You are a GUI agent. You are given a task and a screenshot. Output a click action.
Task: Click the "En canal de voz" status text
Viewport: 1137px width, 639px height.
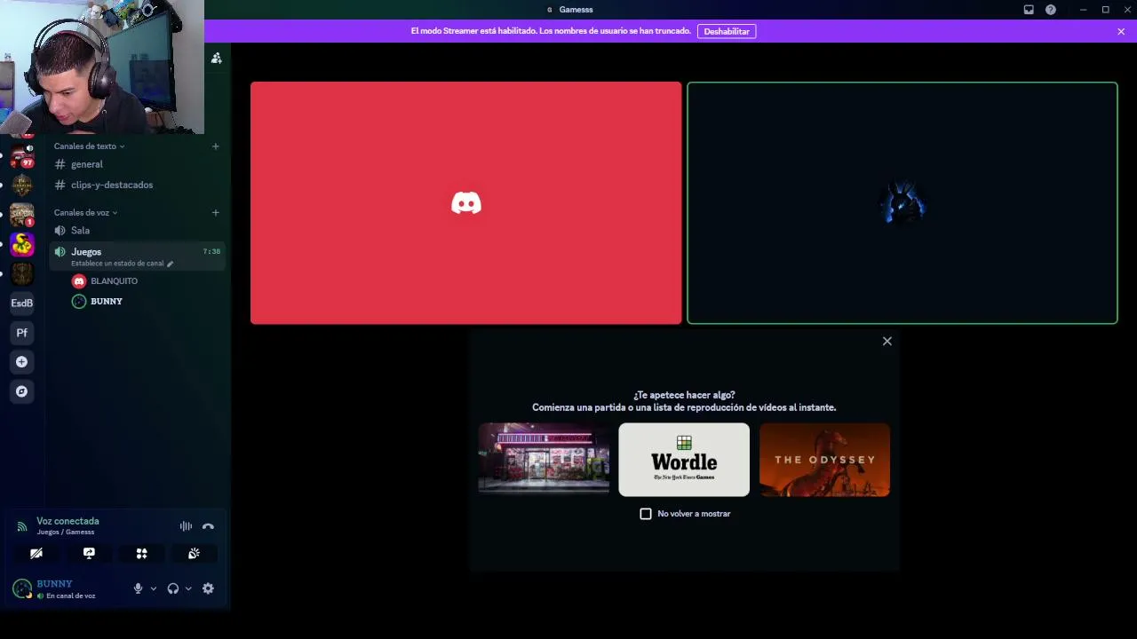[x=71, y=596]
